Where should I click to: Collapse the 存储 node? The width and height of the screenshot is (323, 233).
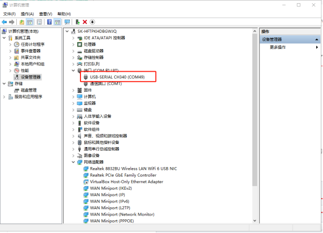[4, 84]
